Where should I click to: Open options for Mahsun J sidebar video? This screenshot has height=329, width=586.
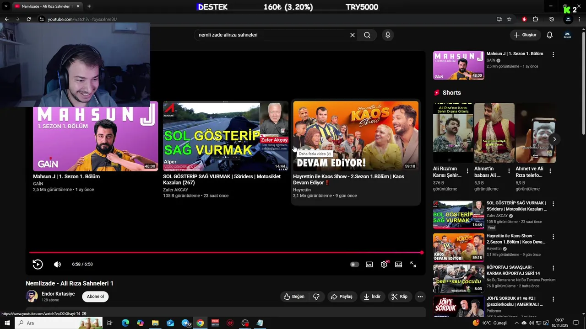553,54
